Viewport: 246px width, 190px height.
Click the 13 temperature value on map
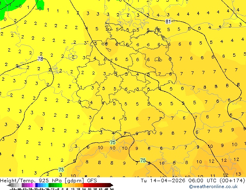pos(238,174)
